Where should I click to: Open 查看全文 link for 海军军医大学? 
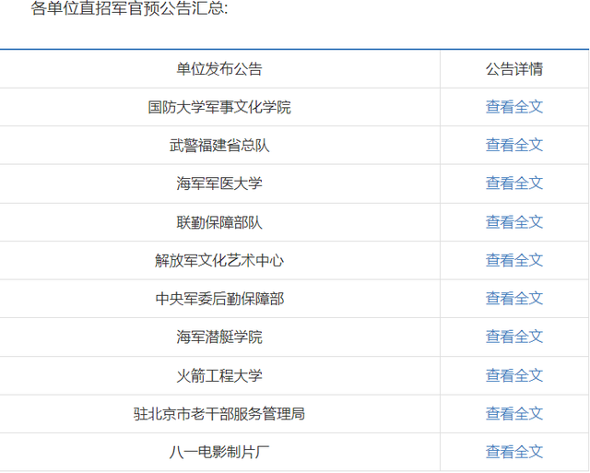pyautogui.click(x=514, y=183)
